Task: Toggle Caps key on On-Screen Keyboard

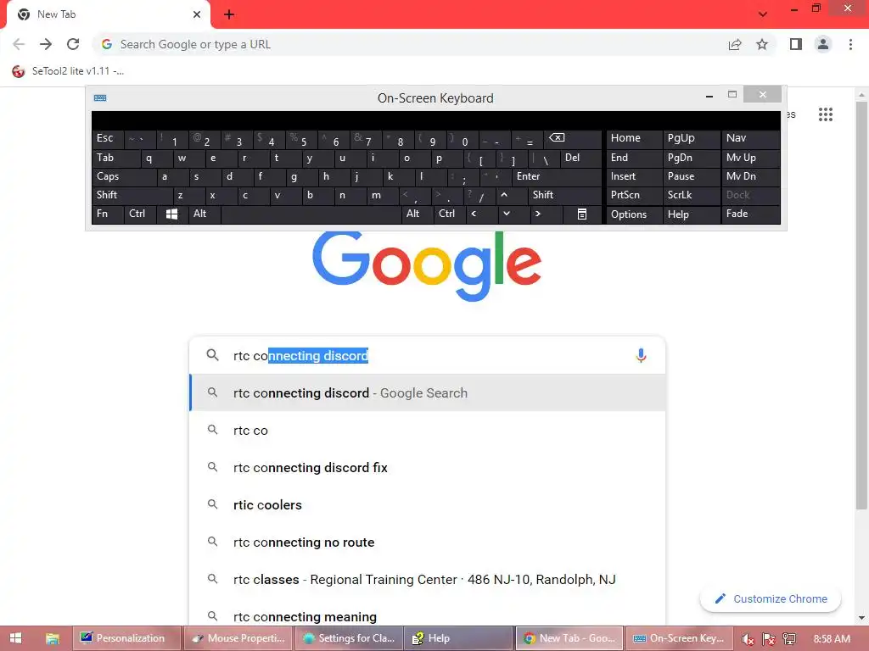Action: pyautogui.click(x=124, y=176)
